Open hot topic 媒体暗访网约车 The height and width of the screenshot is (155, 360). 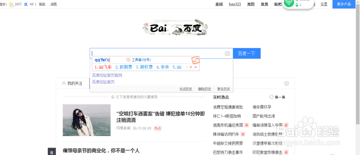pyautogui.click(x=226, y=134)
